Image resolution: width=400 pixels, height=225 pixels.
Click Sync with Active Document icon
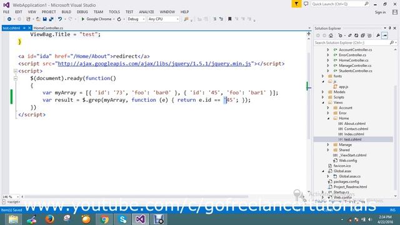350,36
